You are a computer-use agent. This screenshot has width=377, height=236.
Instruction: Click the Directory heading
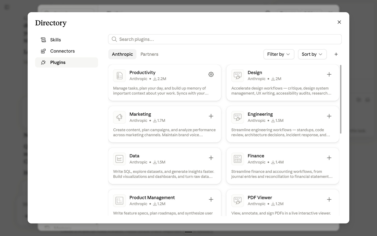click(51, 23)
